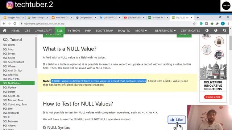Viewport: 232px width, 130px height.
Task: Expand the REFERENCES dropdown menu
Action: [x=165, y=30]
